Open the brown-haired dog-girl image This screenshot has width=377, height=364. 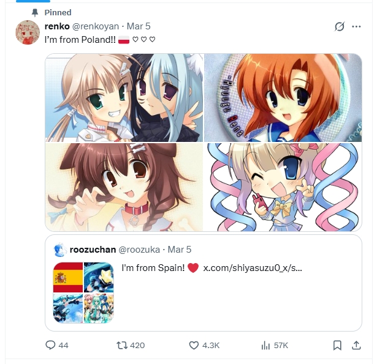click(x=124, y=187)
